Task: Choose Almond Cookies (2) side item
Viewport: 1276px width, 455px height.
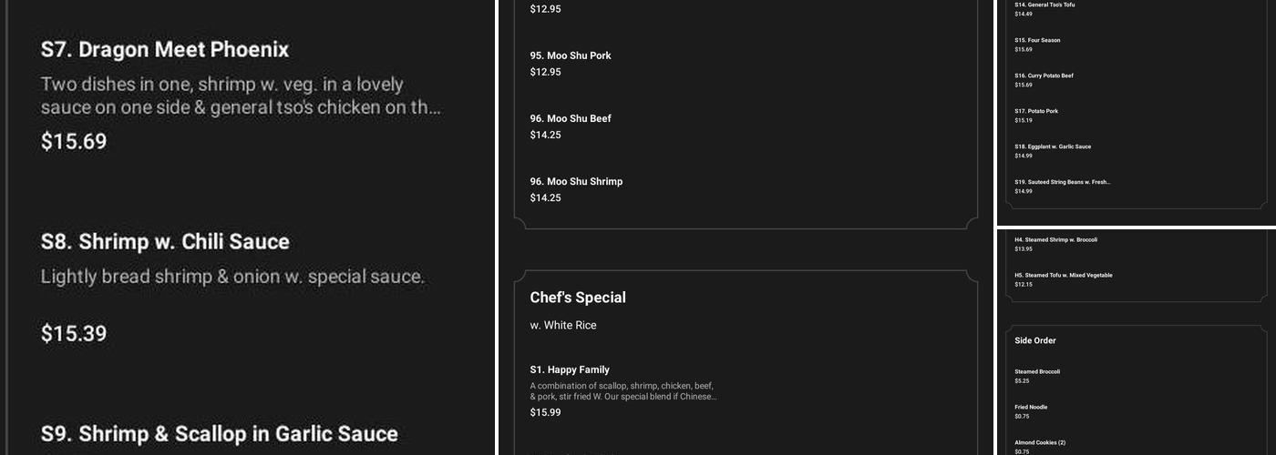Action: coord(1040,442)
